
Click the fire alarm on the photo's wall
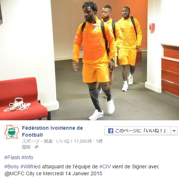(152, 28)
